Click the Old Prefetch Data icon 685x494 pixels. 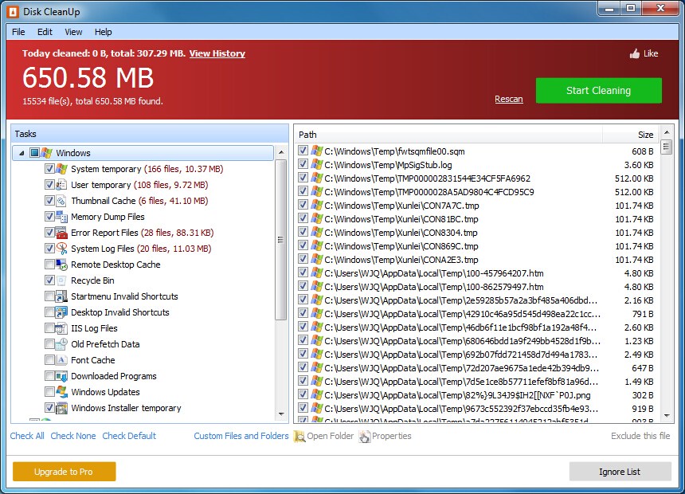point(61,344)
